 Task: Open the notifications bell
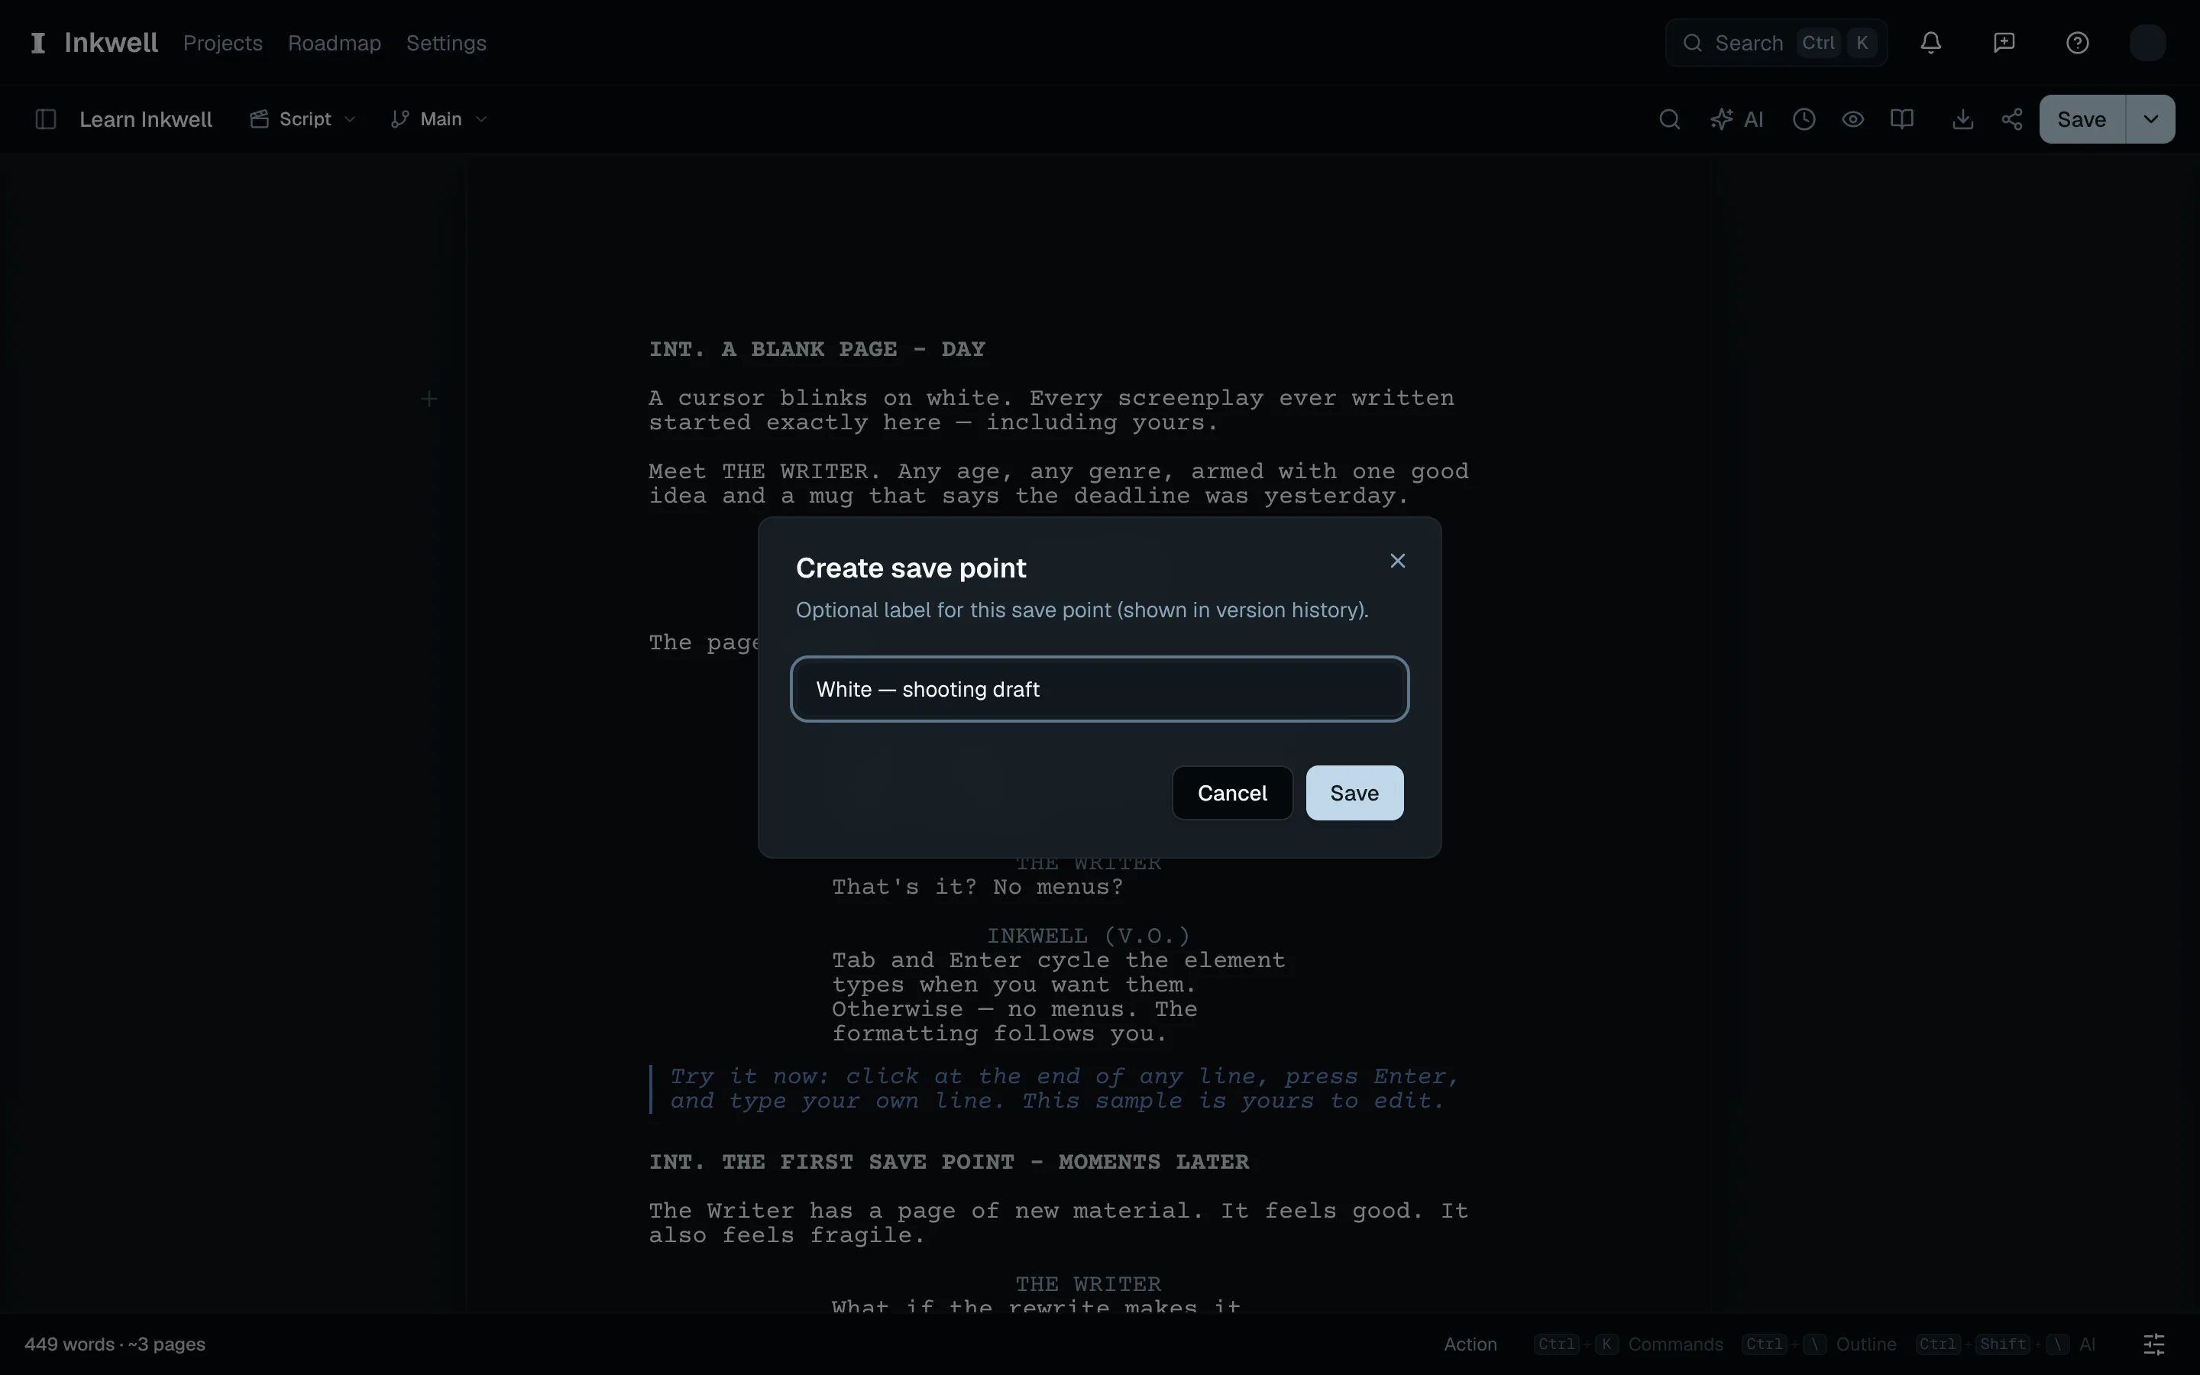(1931, 43)
